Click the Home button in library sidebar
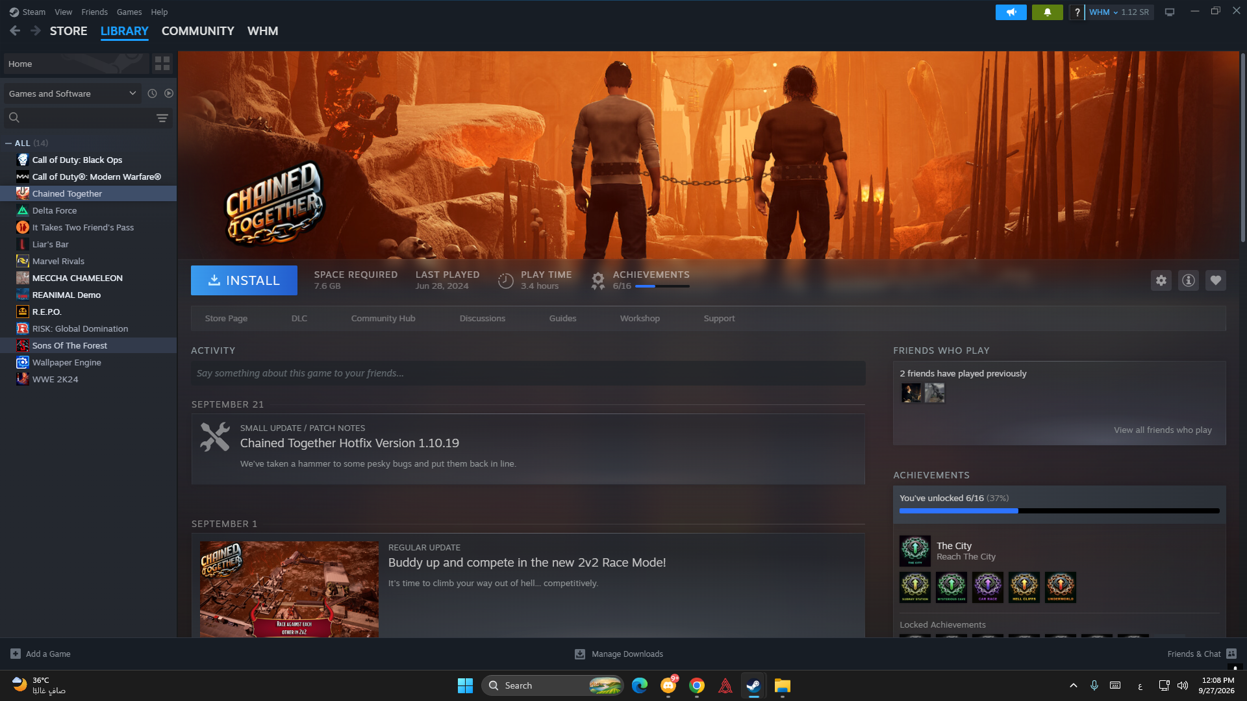Screen dimensions: 1247x701 (x=76, y=64)
